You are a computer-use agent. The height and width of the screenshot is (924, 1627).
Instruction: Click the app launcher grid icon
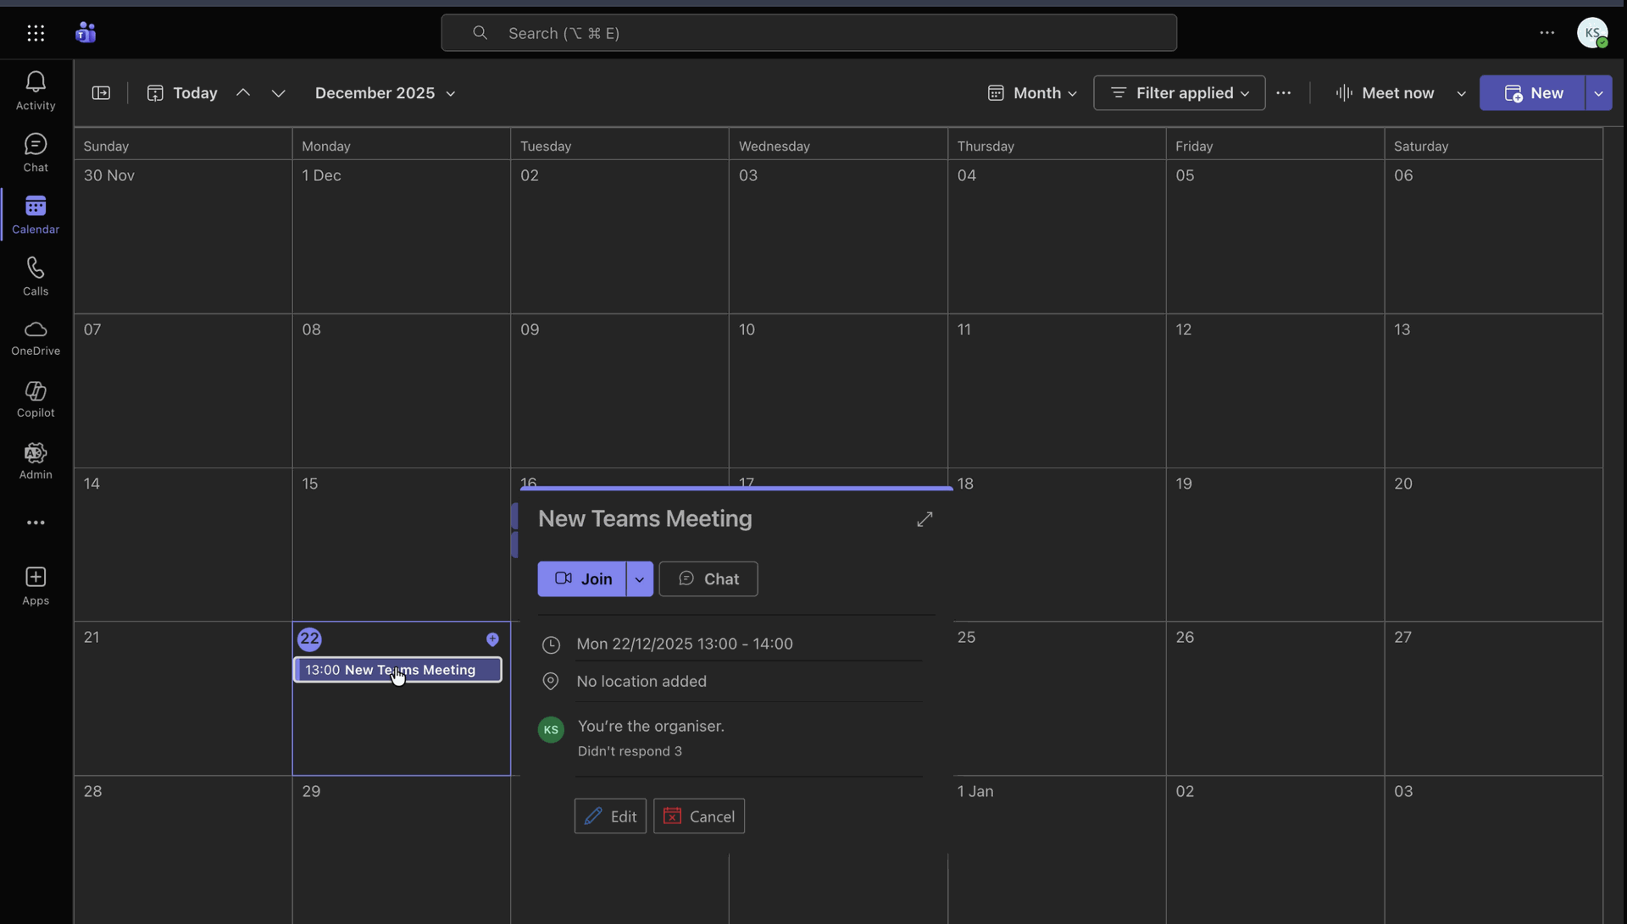(x=36, y=33)
